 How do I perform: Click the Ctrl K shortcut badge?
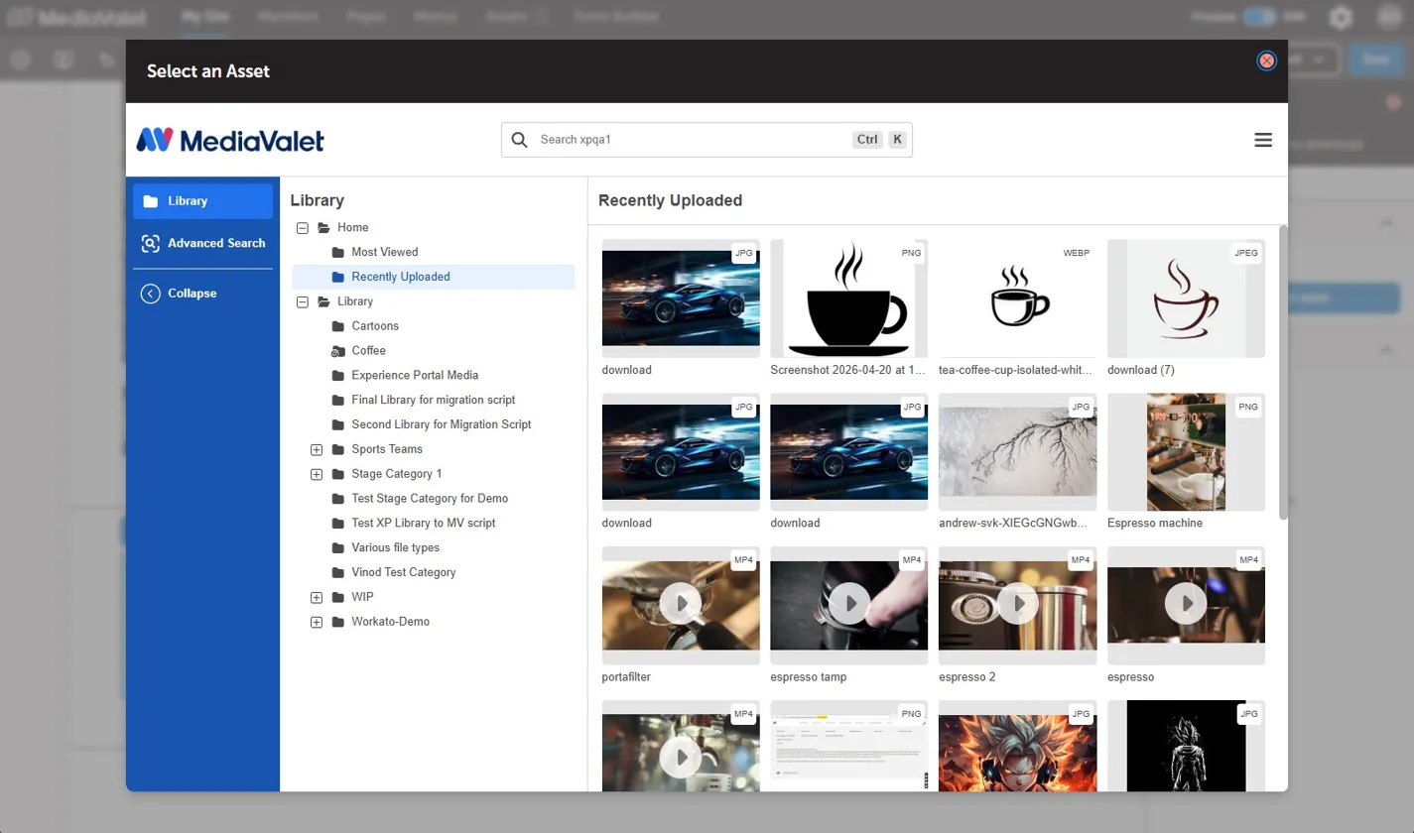coord(880,140)
